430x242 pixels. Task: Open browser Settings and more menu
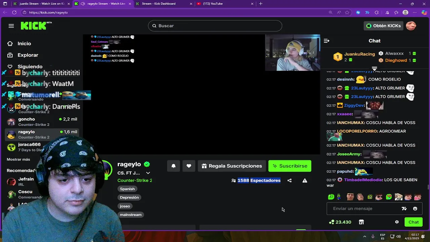click(415, 12)
